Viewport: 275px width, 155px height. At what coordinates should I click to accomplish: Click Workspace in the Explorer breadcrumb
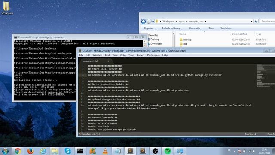[x=168, y=21]
